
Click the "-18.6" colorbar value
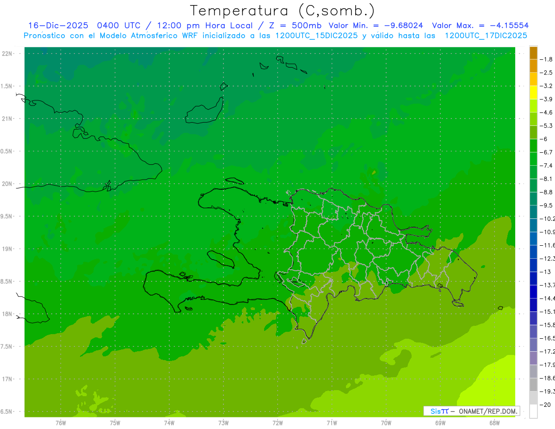(548, 378)
